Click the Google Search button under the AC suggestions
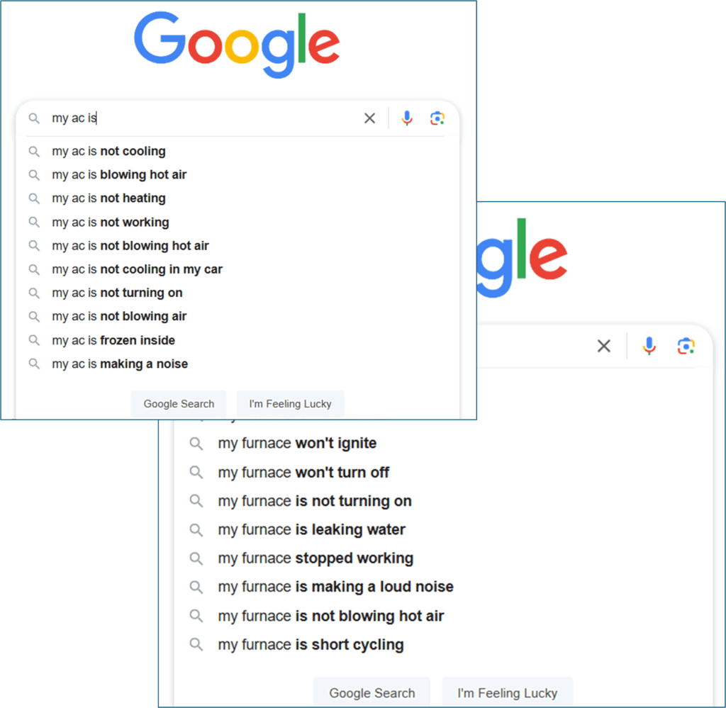 point(179,404)
